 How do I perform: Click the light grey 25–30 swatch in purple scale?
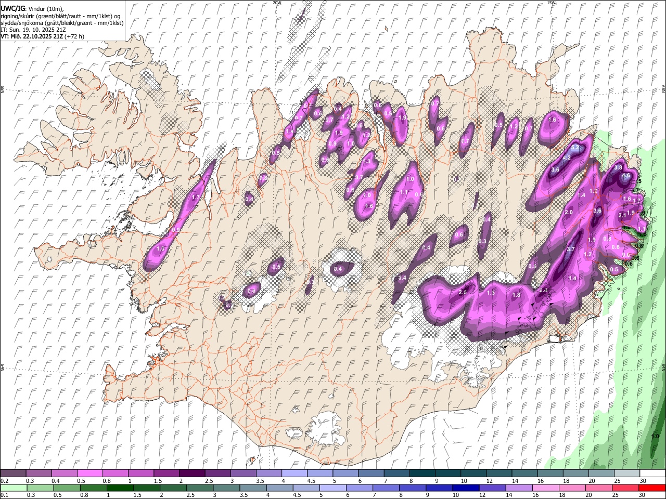tap(626, 474)
